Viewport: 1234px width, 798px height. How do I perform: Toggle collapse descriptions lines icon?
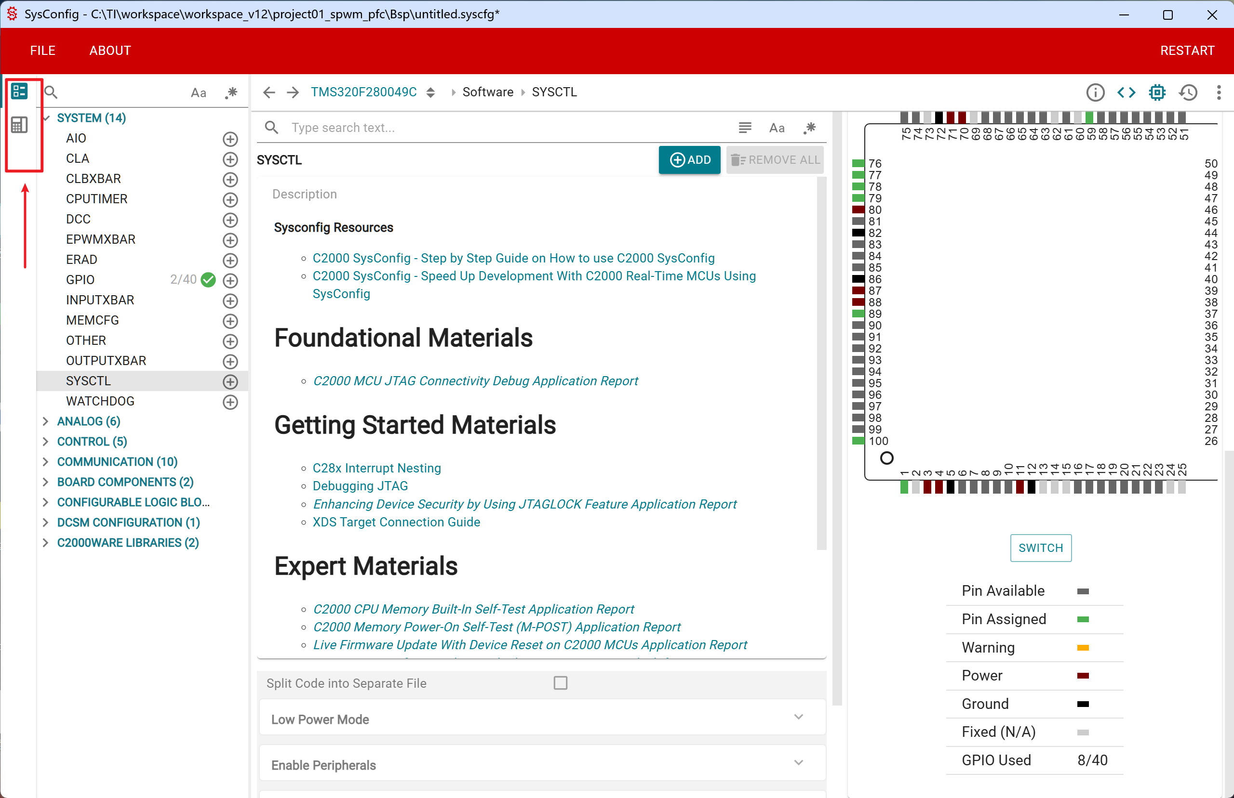click(745, 128)
